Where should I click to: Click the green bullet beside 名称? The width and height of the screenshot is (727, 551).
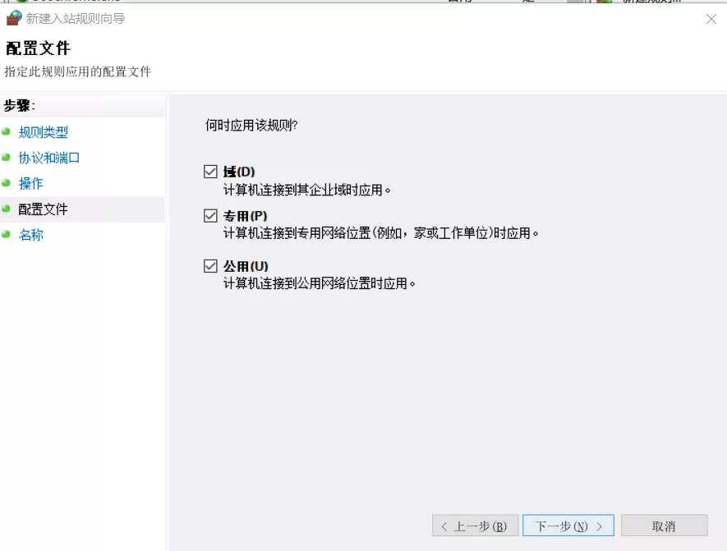[7, 234]
